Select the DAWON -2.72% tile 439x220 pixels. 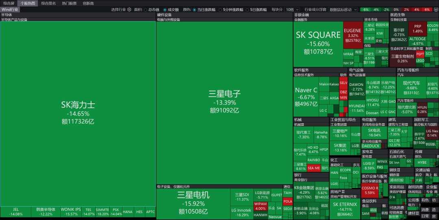[356, 89]
